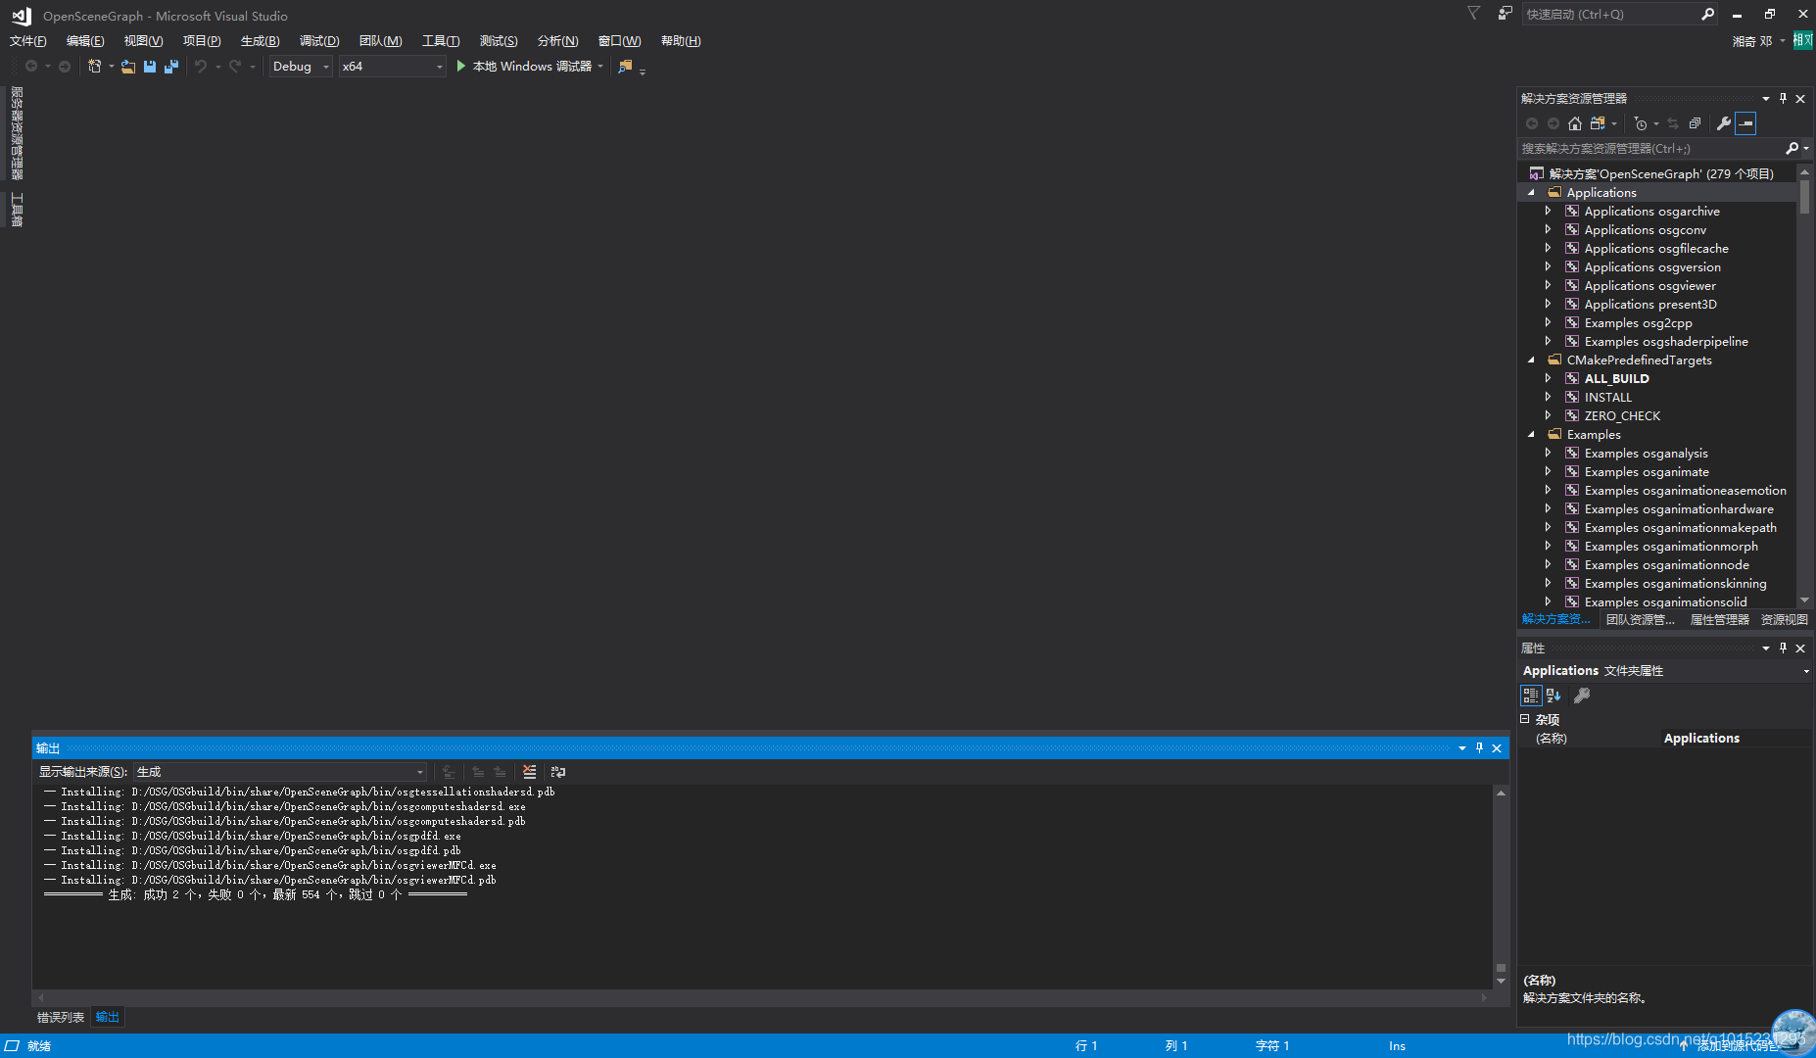The width and height of the screenshot is (1816, 1058).
Task: Close the Output panel
Action: (x=1497, y=748)
